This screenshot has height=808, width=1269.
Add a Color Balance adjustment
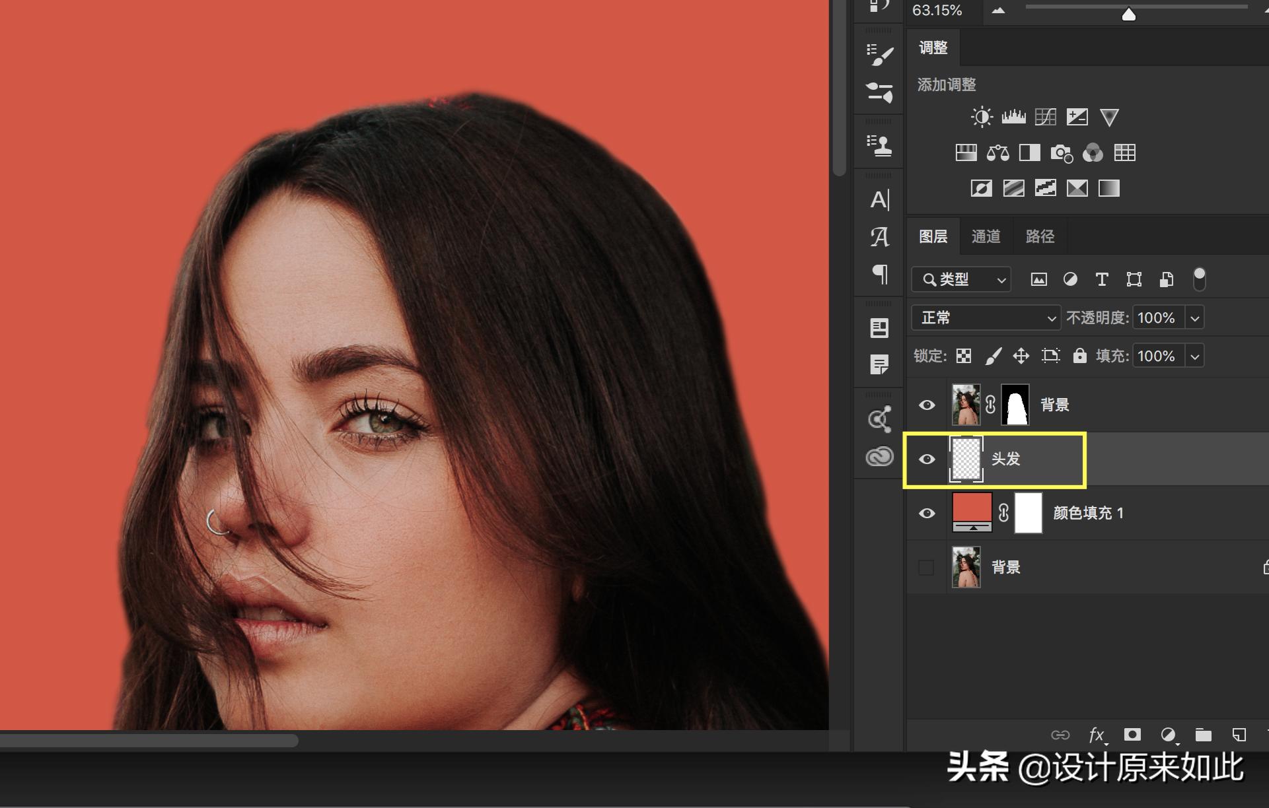pos(997,153)
